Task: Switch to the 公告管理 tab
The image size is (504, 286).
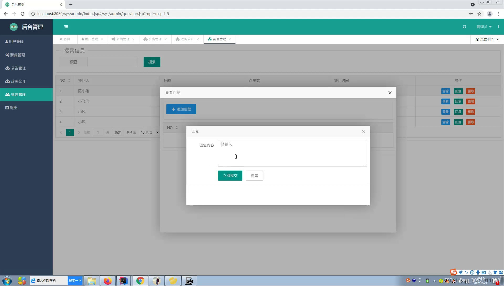Action: 153,39
